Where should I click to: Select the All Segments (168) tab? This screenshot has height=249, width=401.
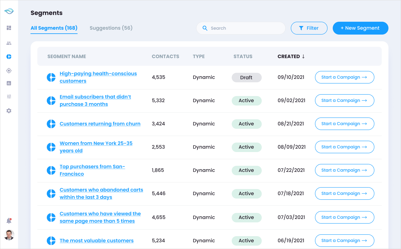54,28
